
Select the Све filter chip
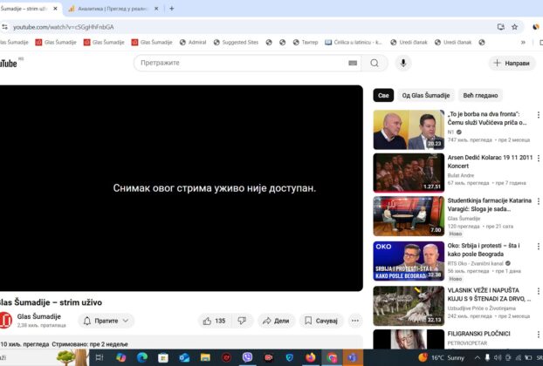[x=382, y=95]
